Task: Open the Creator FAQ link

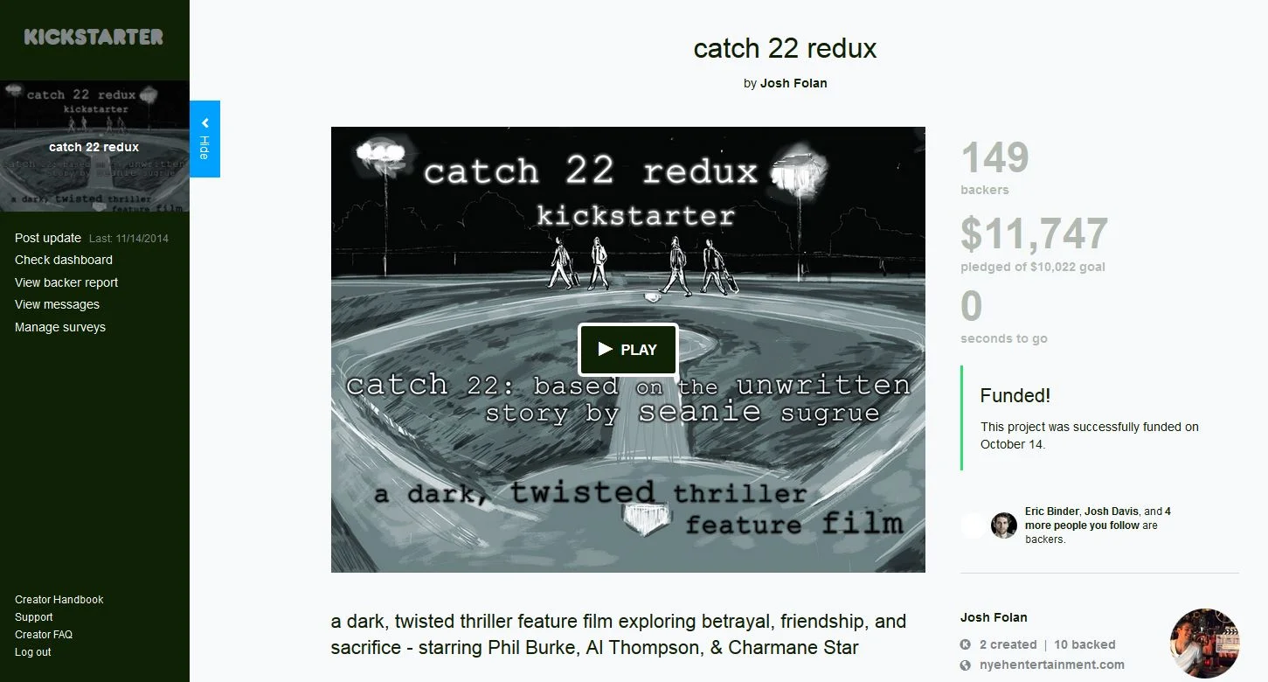Action: pos(44,635)
